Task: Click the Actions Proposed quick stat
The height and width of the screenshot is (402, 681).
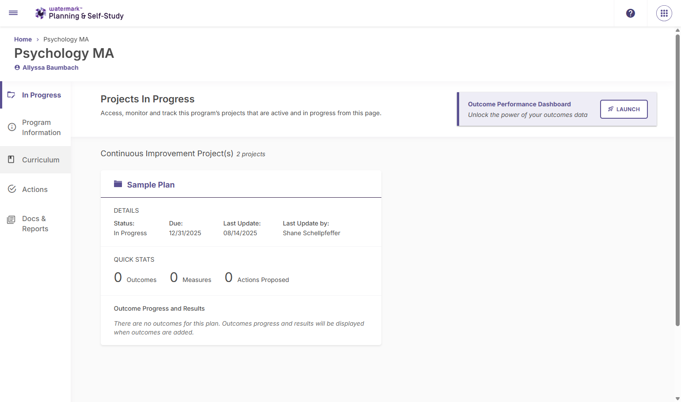Action: pos(257,278)
